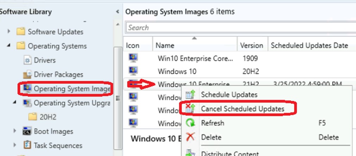Click the Driver Packages icon
Screen dimensions: 356x156
27,74
